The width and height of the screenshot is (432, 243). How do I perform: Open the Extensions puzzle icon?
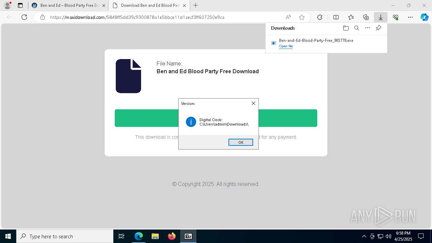click(x=320, y=17)
